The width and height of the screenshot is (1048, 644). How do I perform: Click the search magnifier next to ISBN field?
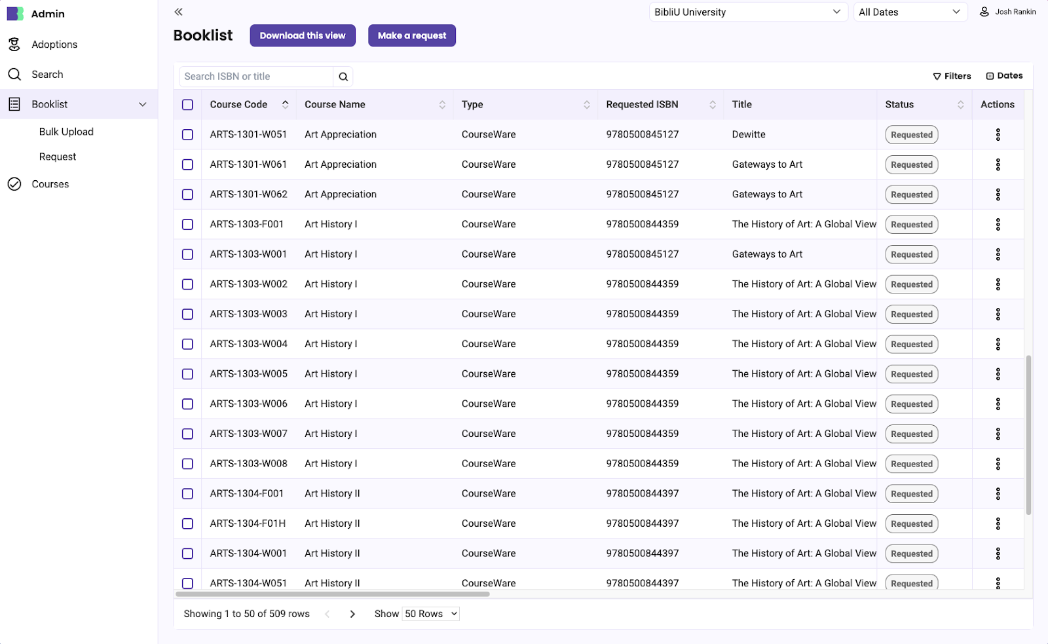tap(343, 76)
